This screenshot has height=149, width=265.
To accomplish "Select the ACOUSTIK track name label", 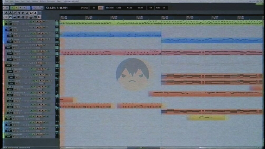I will tap(18, 69).
